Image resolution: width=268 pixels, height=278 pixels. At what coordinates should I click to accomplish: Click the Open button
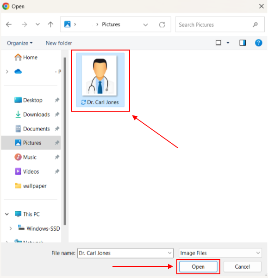point(198,266)
